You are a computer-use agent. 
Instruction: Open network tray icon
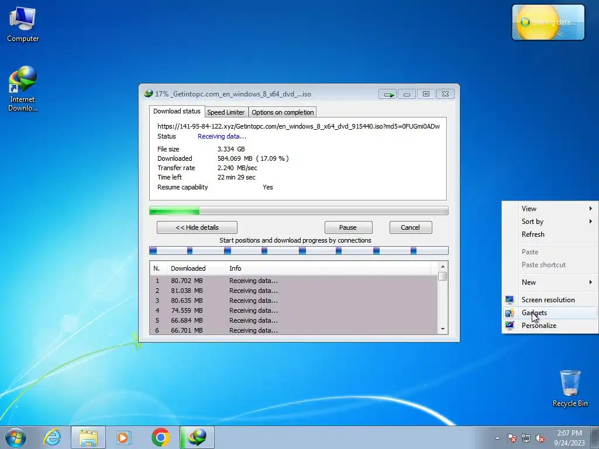coord(526,438)
